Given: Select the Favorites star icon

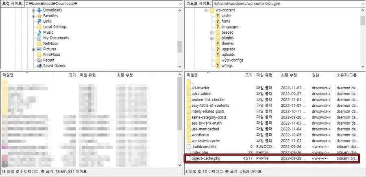Looking at the screenshot, I should [x=39, y=16].
